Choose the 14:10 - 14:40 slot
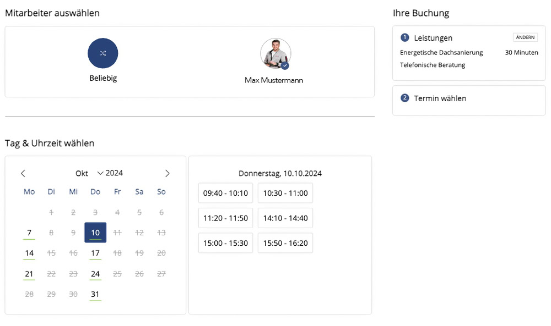The height and width of the screenshot is (326, 551). coord(285,218)
